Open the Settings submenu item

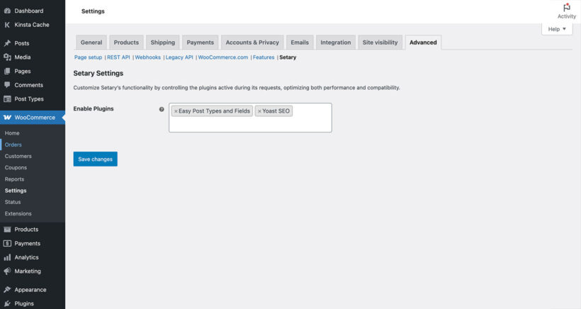click(x=16, y=191)
